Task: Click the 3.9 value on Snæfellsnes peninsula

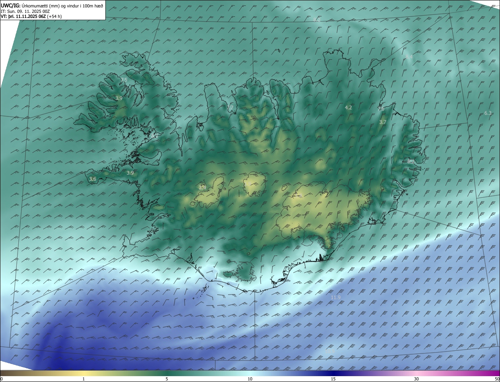Action: pyautogui.click(x=130, y=173)
